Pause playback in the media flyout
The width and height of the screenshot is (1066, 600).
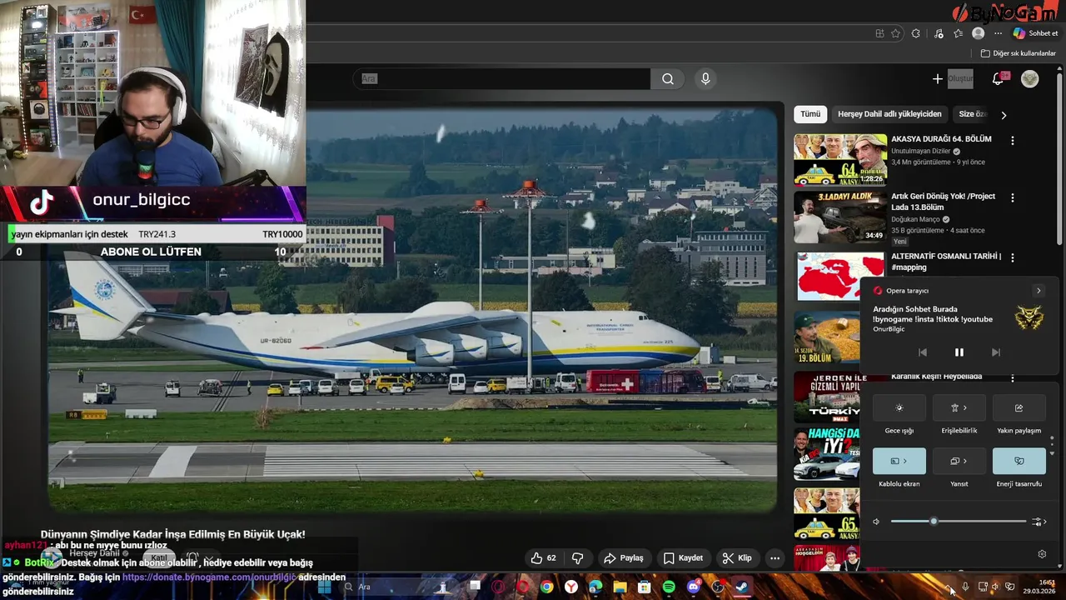point(959,352)
